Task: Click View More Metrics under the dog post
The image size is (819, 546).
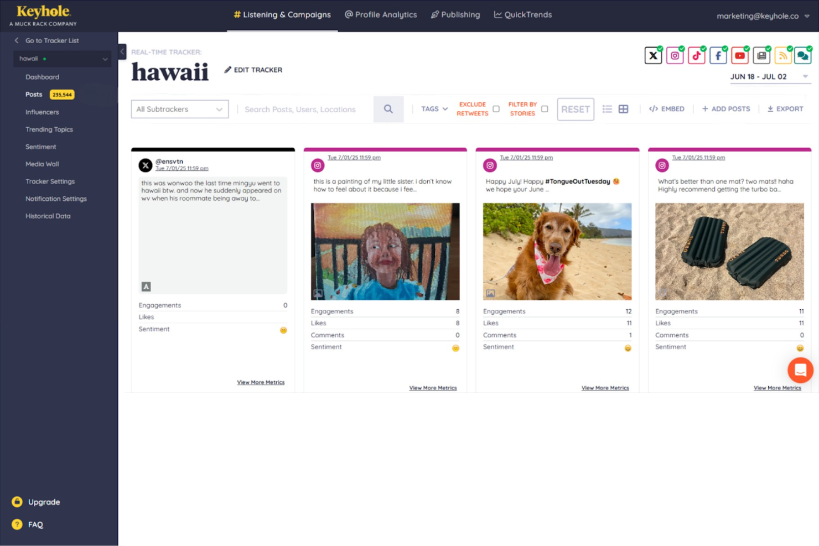Action: [x=605, y=388]
